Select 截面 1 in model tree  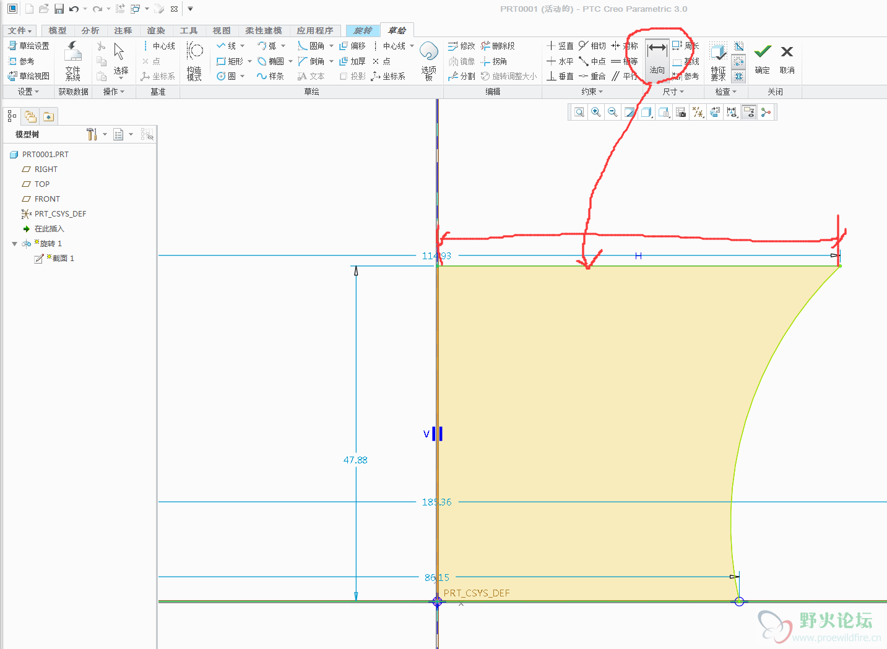click(54, 259)
